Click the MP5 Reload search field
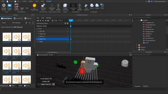This screenshot has width=168, height=94. 18,23
